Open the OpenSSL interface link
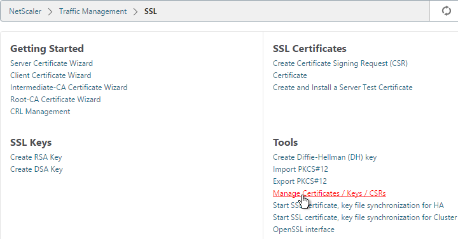 [x=303, y=229]
